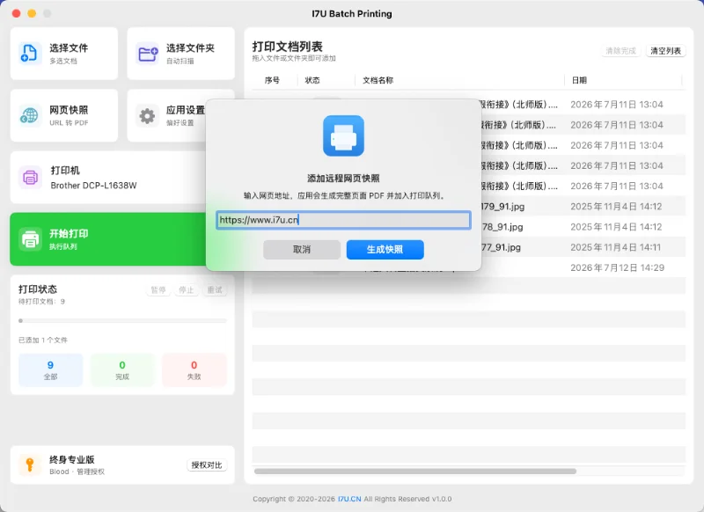The height and width of the screenshot is (512, 704).
Task: Click the 打印文档列表 heading
Action: coord(288,47)
